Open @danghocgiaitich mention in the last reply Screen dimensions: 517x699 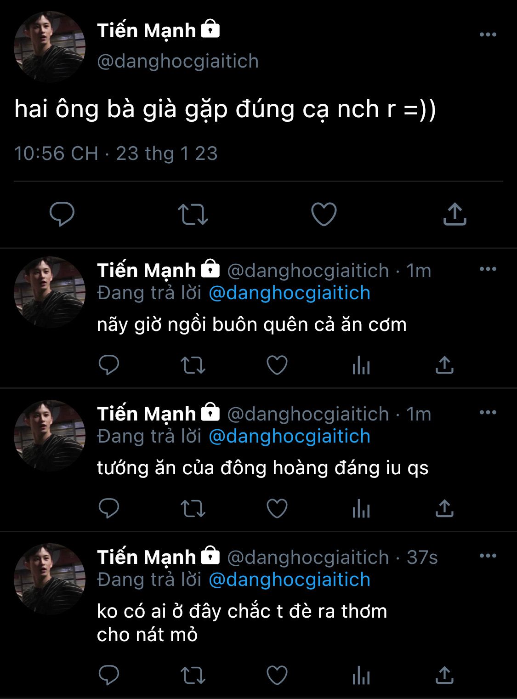pos(290,580)
